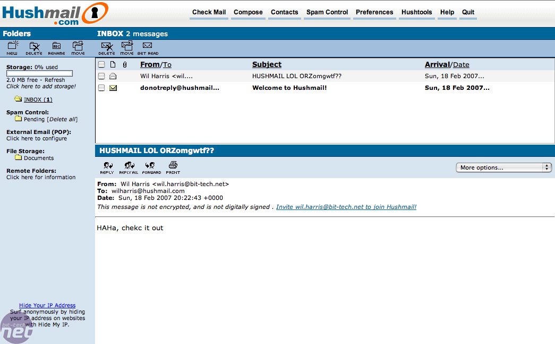Viewport: 555px width, 344px height.
Task: Sort messages by Arrival header
Action: (x=437, y=64)
